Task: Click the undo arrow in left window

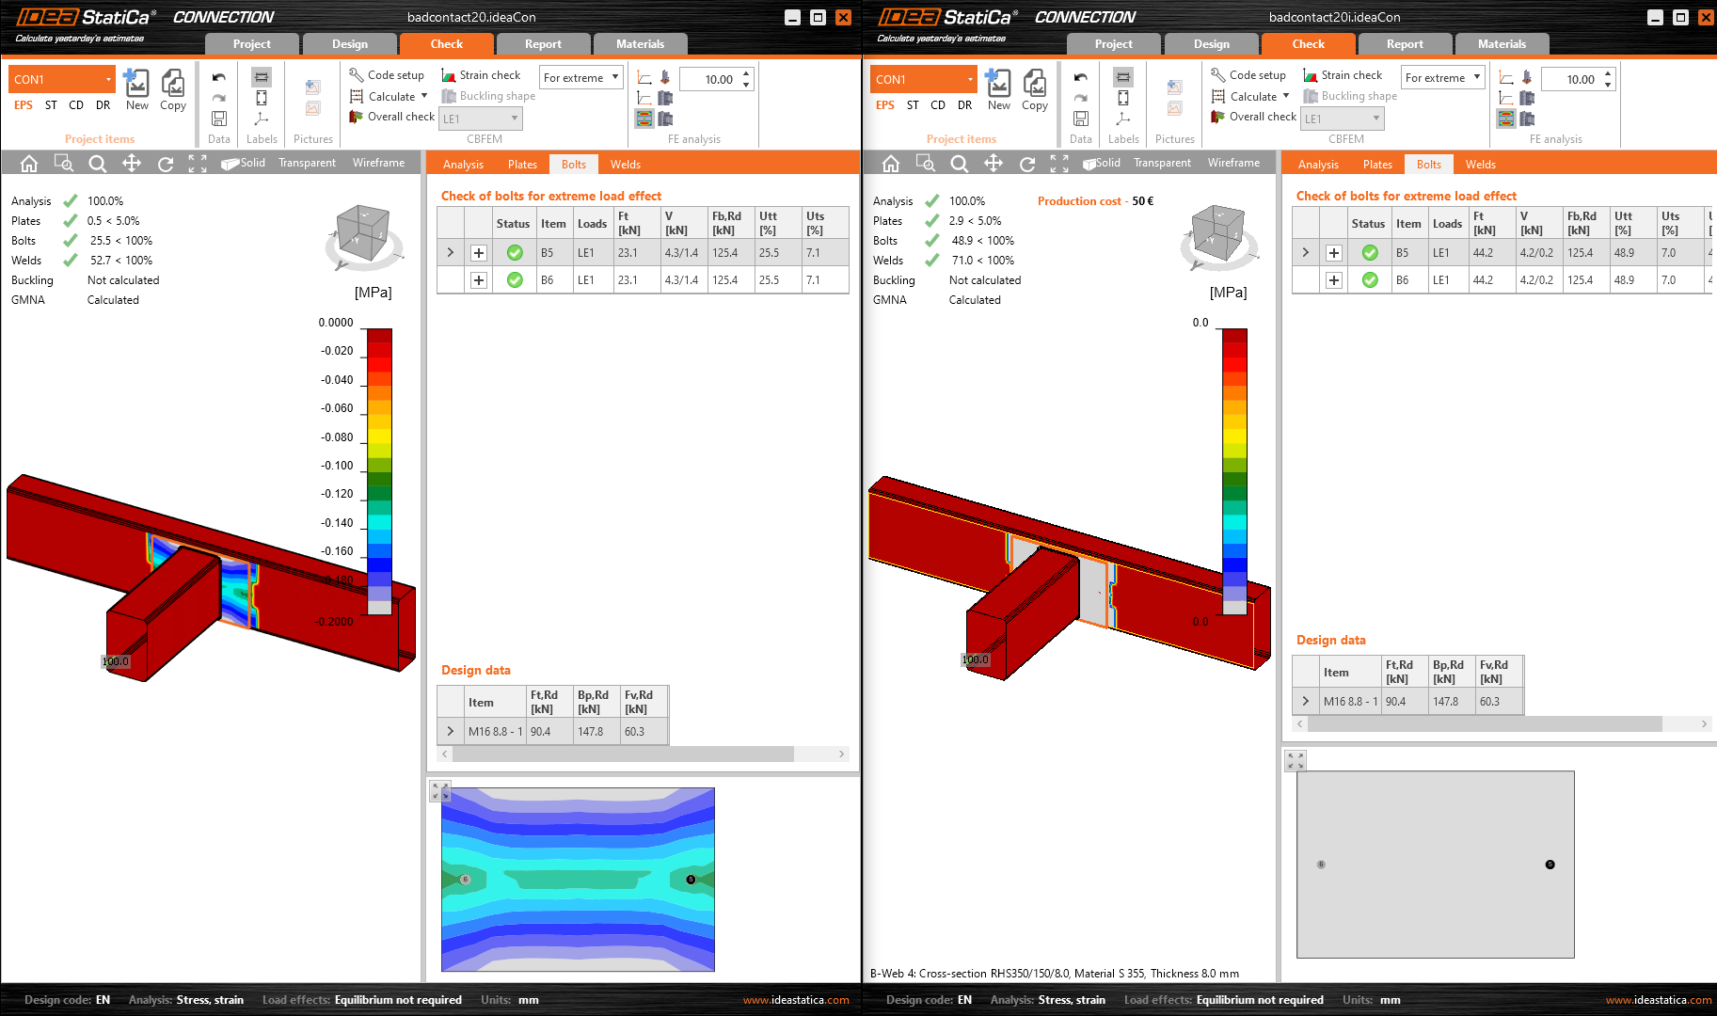Action: coord(218,77)
